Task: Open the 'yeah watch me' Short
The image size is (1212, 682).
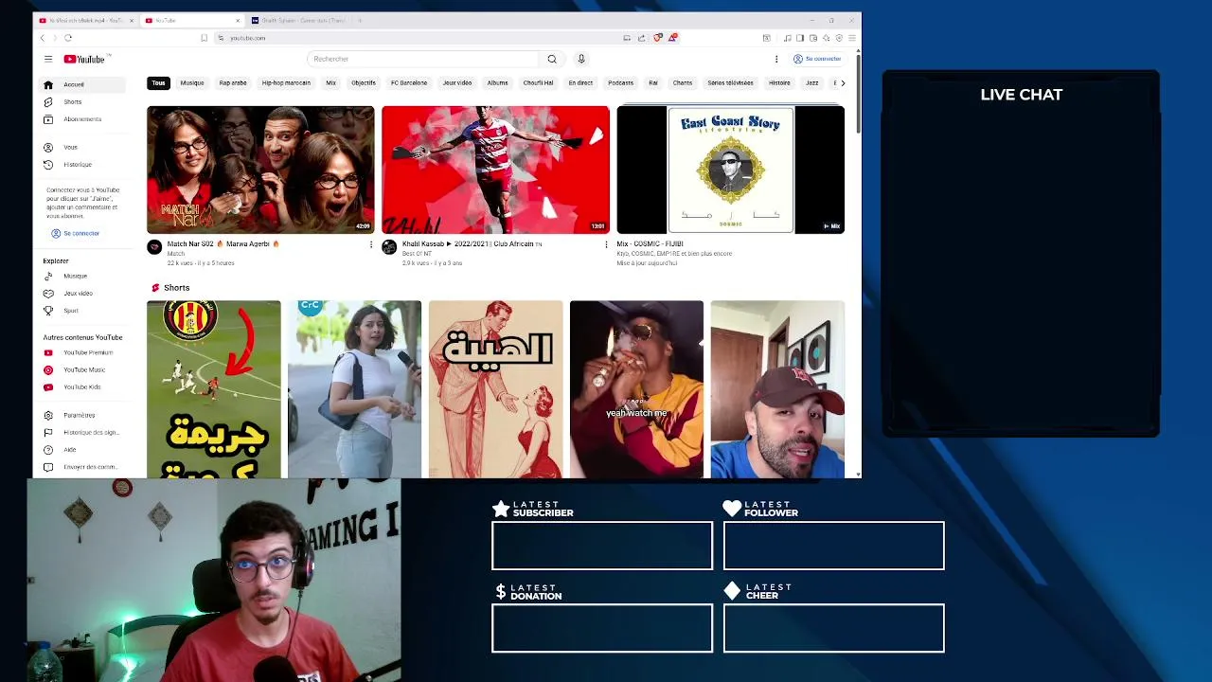Action: click(636, 389)
